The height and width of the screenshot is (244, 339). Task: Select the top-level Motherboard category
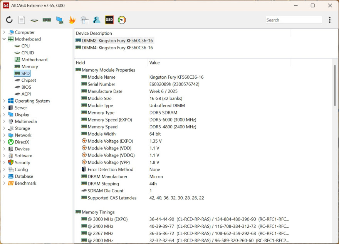pos(24,39)
